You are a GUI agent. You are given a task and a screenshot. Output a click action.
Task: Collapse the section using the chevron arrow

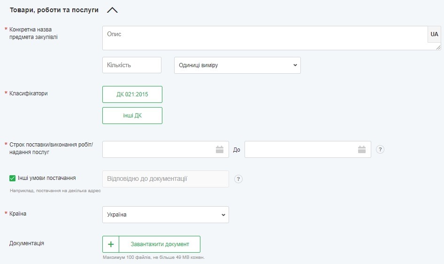click(112, 10)
